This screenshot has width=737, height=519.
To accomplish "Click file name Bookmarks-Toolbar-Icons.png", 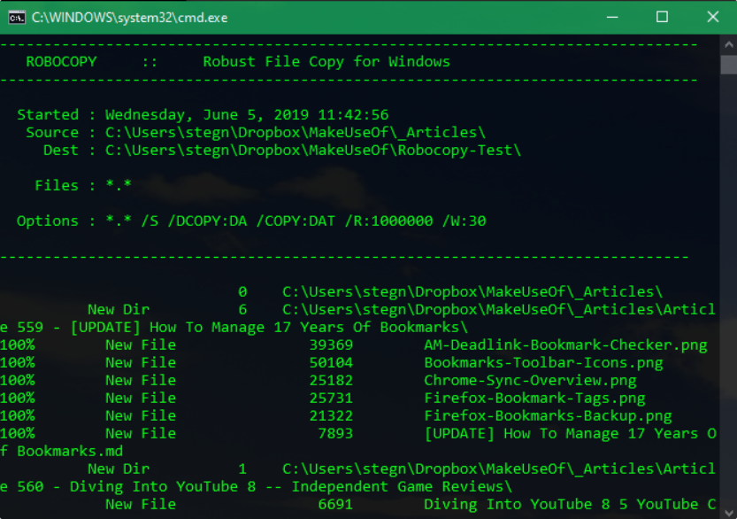I will click(x=543, y=363).
